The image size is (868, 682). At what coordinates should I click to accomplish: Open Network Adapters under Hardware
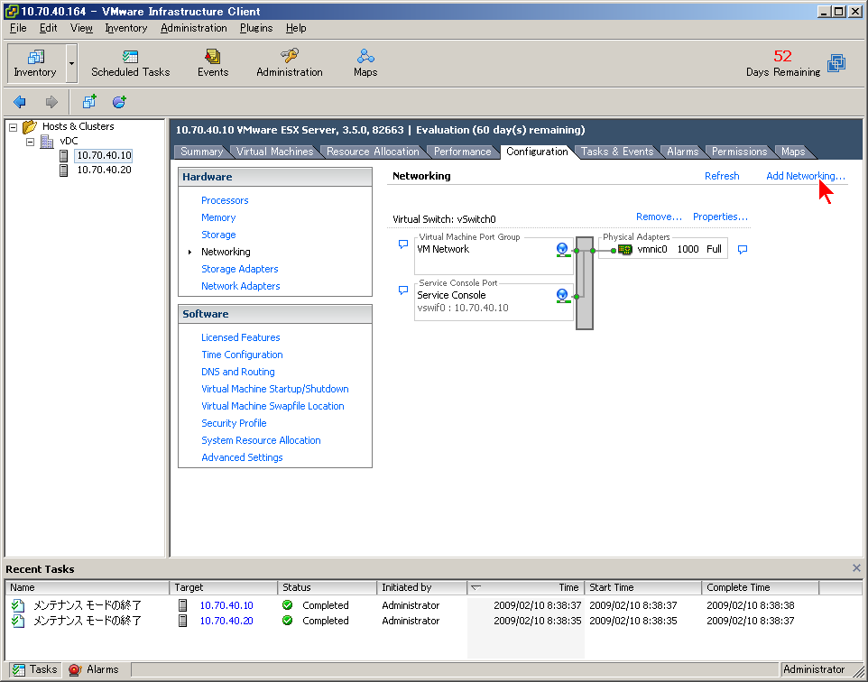tap(240, 286)
